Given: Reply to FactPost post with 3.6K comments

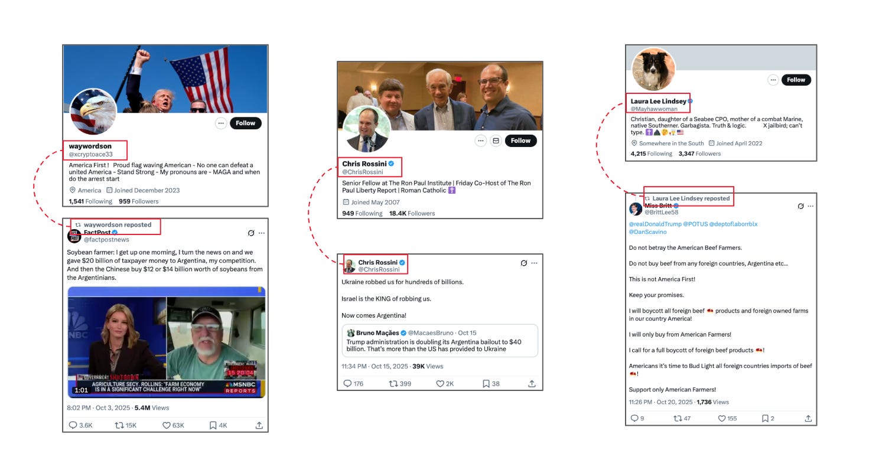Looking at the screenshot, I should (81, 425).
